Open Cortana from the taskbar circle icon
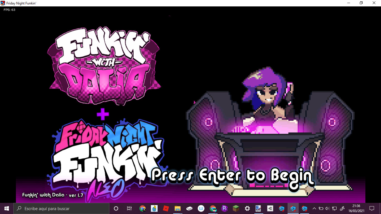 (116, 208)
